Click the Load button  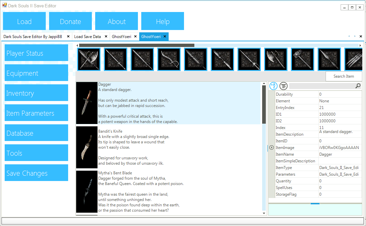pyautogui.click(x=24, y=21)
